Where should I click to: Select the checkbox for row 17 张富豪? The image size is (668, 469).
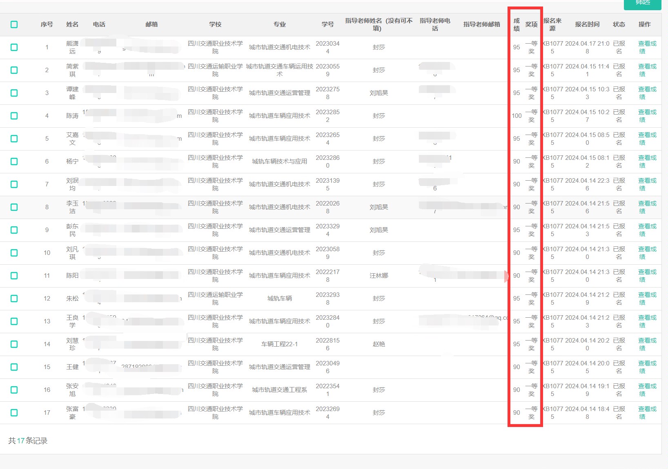pos(14,413)
